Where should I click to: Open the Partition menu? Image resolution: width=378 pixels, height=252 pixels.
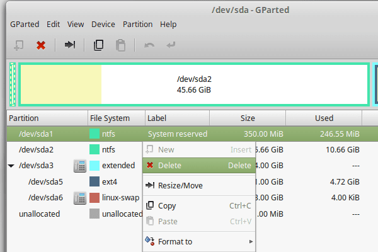pyautogui.click(x=137, y=25)
